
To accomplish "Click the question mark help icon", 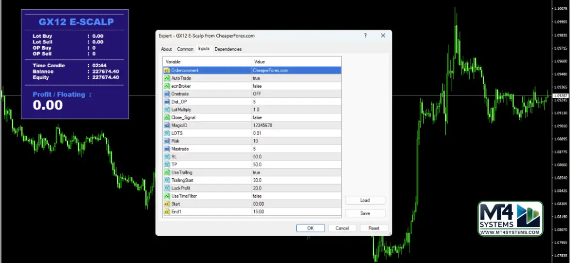I will 365,36.
